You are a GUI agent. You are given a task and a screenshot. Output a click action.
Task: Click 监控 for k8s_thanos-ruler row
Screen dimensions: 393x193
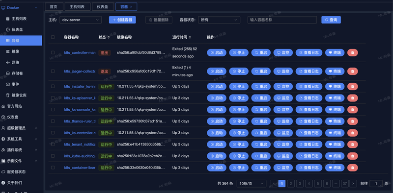click(x=283, y=121)
